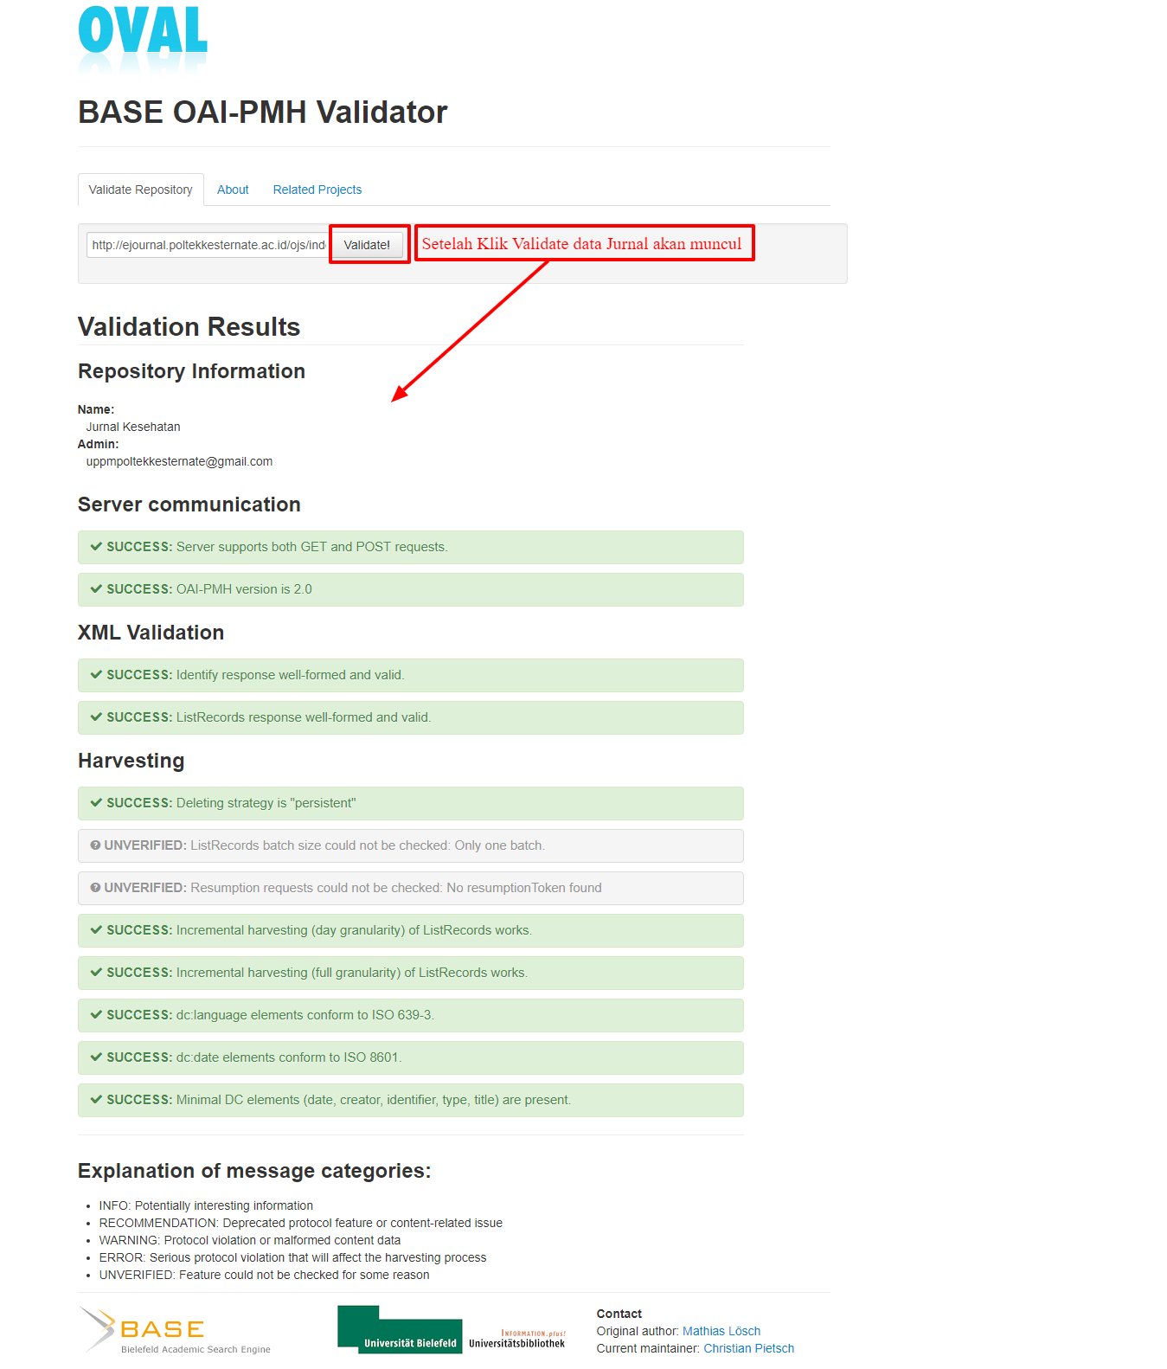The width and height of the screenshot is (1167, 1369).
Task: Open Mathias Lösch author link
Action: [x=721, y=1331]
